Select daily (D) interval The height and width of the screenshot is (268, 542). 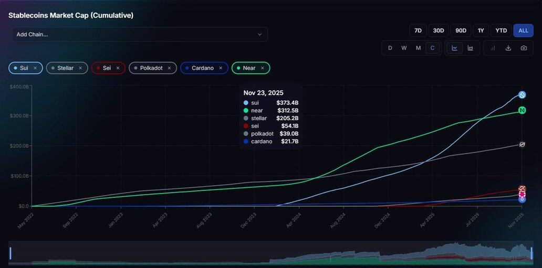click(390, 48)
